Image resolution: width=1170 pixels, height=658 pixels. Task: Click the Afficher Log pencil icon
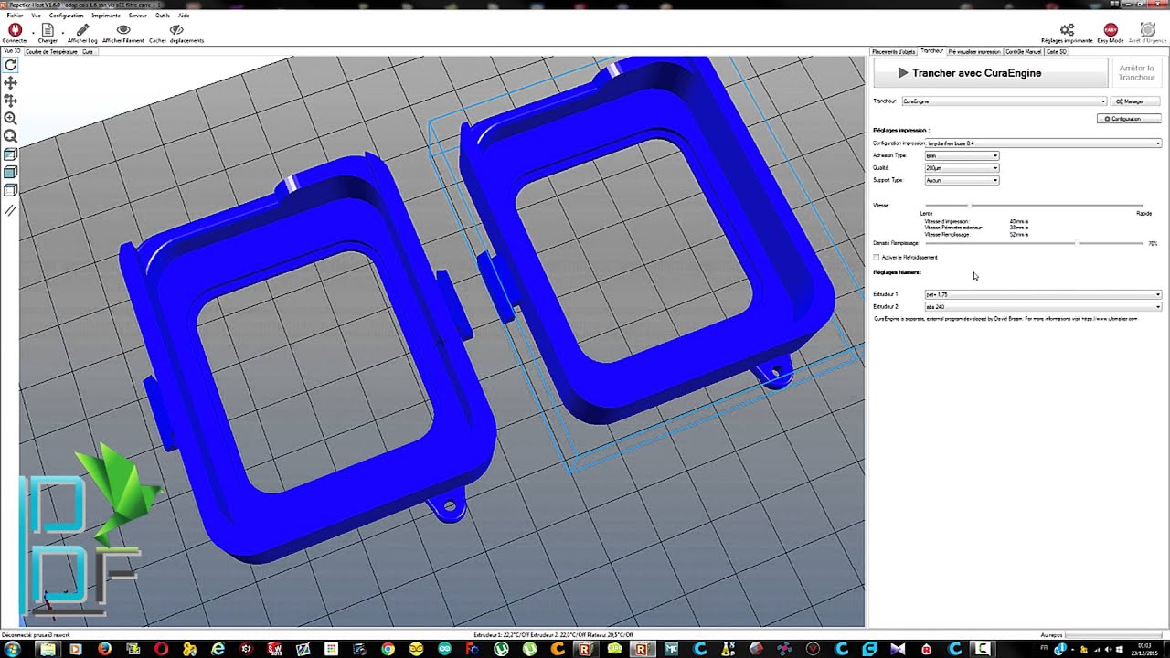click(x=82, y=30)
